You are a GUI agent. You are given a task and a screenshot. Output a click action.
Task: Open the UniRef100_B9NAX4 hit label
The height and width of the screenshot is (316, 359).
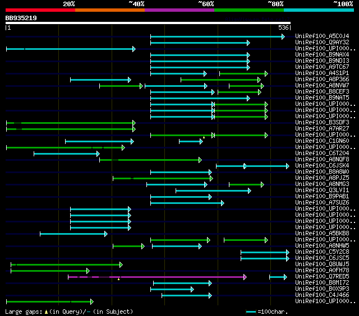[x=322, y=55]
